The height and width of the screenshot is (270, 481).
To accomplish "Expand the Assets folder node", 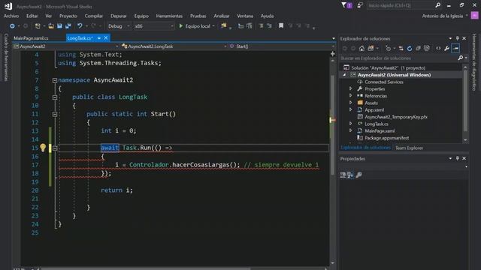I will 351,103.
